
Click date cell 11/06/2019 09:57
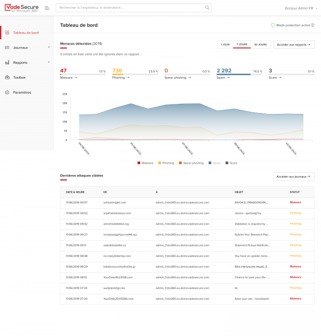point(77,202)
